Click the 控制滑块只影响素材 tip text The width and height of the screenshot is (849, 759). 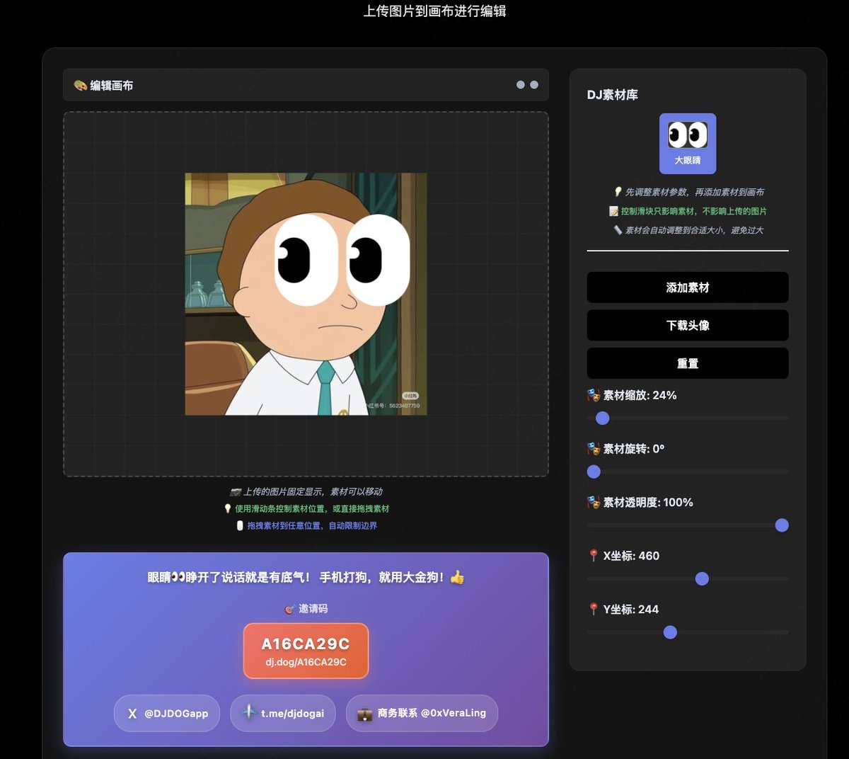coord(694,211)
